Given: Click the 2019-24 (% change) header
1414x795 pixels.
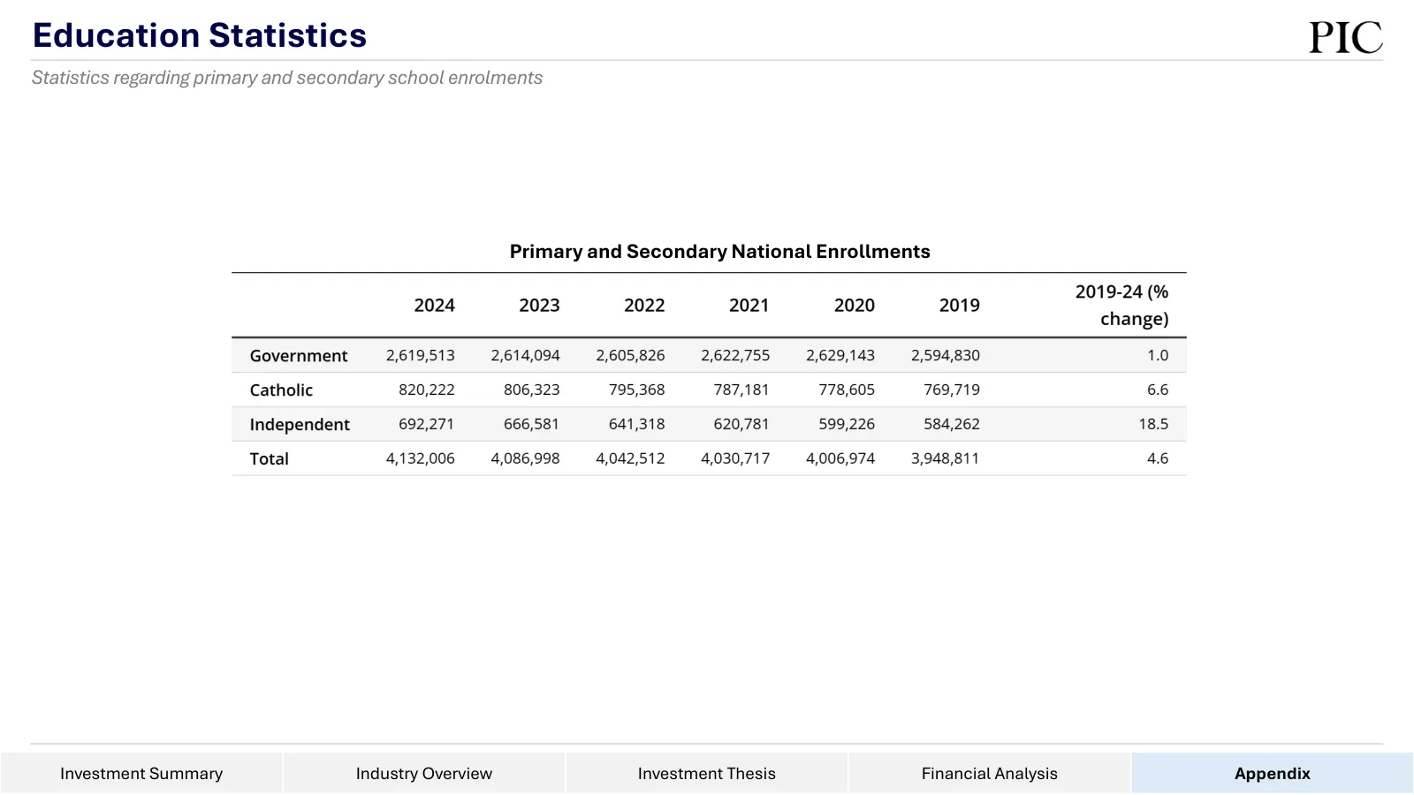Looking at the screenshot, I should pos(1122,305).
